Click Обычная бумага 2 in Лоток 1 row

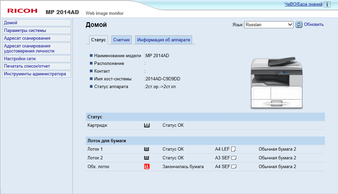tap(277, 149)
